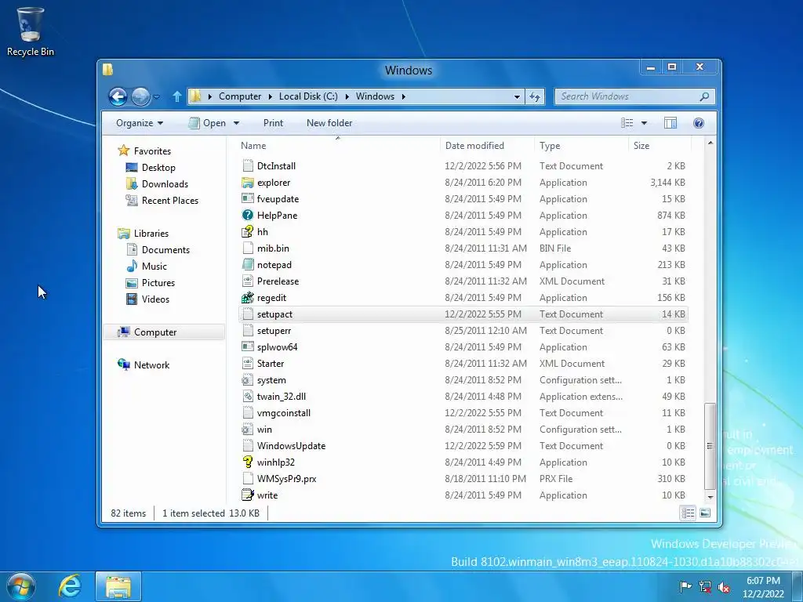Open the taskbar clock showing 6:07 PM
The width and height of the screenshot is (803, 602).
(763, 587)
